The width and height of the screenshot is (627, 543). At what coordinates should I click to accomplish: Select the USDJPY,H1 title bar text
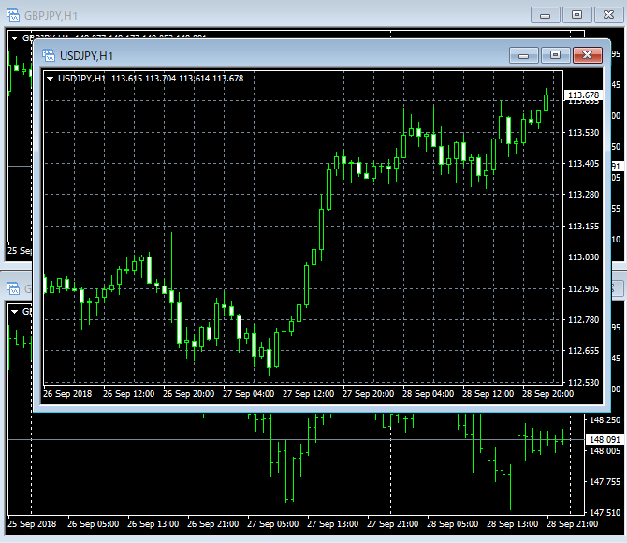click(87, 55)
